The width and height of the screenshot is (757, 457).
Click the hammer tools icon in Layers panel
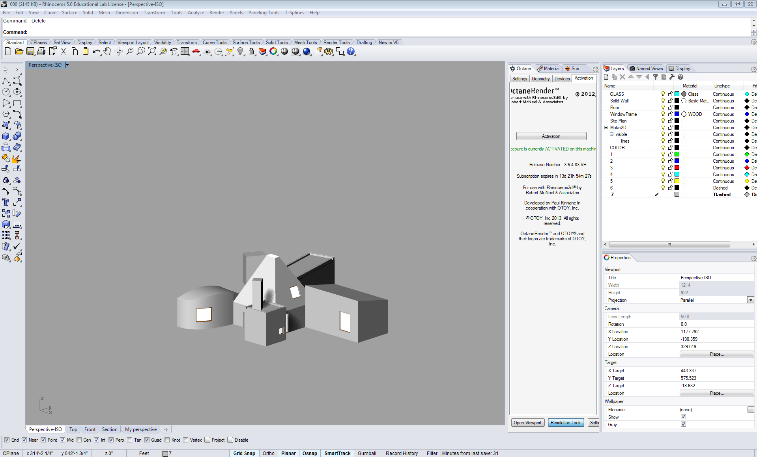[x=672, y=77]
